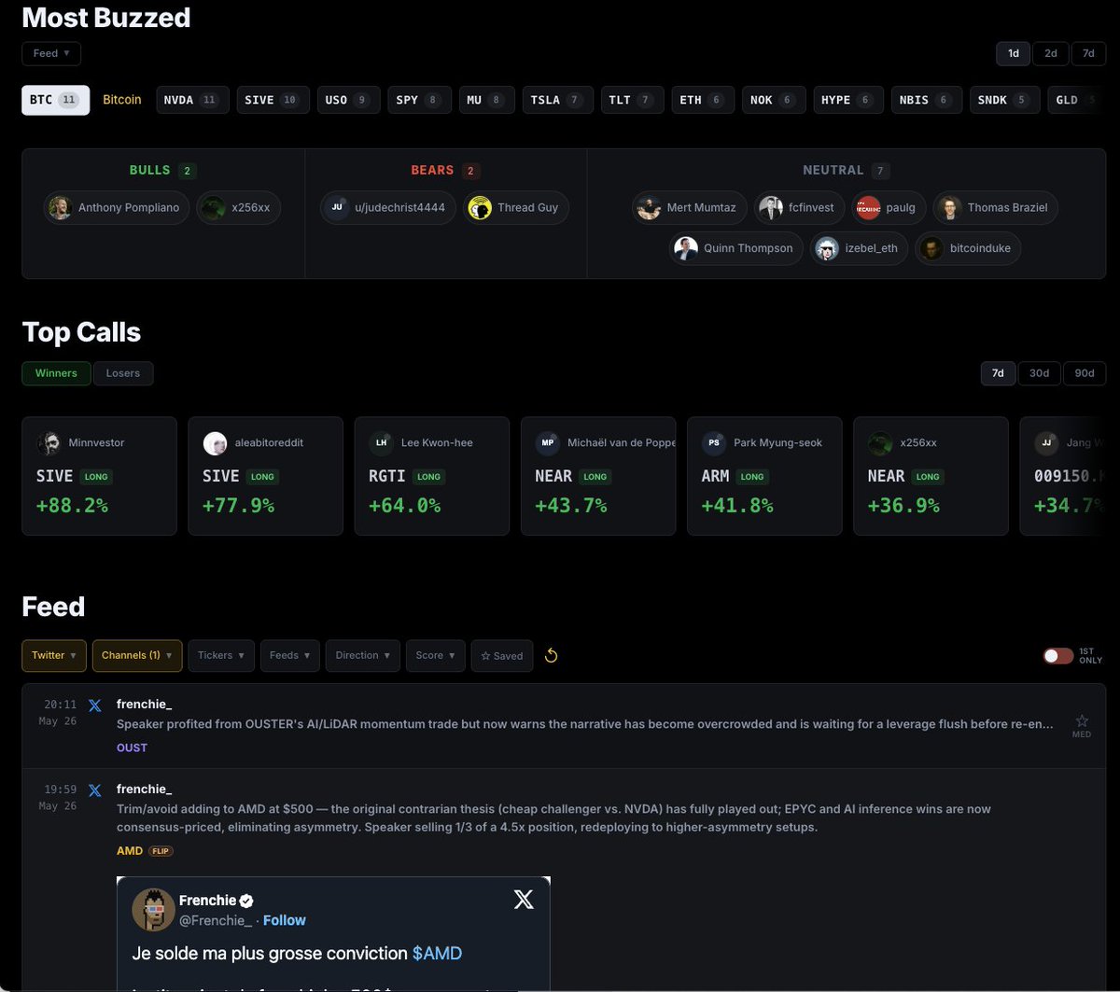Click the AMD ticker tag in feed
The image size is (1120, 992).
130,851
